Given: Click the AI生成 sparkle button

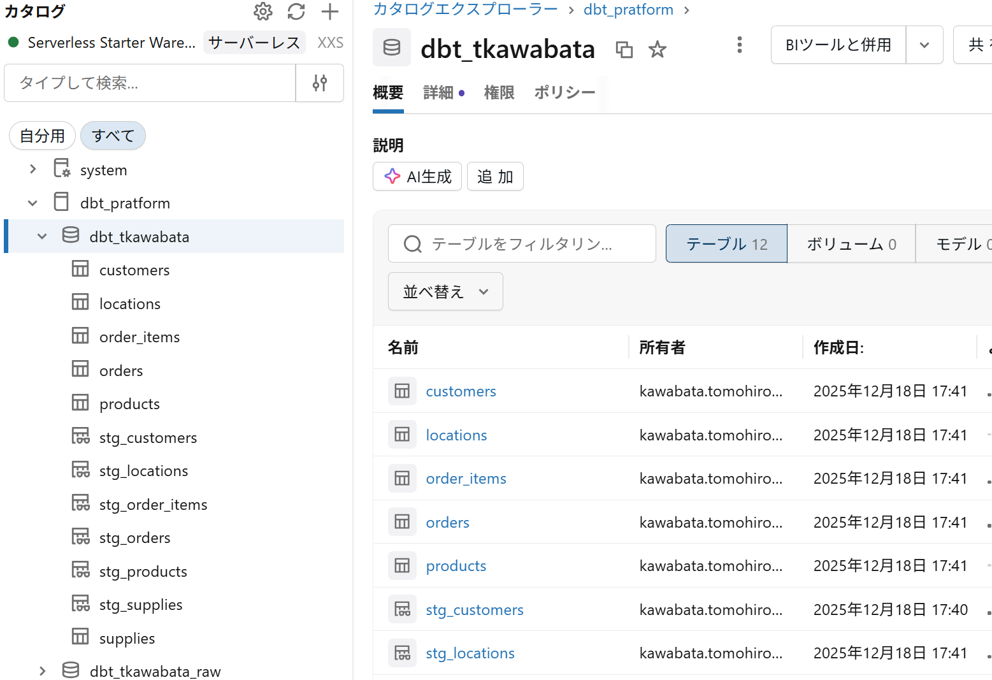Looking at the screenshot, I should pyautogui.click(x=417, y=177).
